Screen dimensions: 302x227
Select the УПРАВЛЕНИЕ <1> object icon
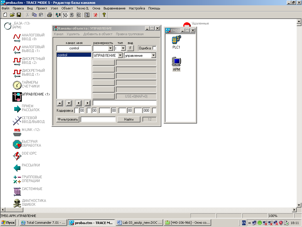point(17,97)
